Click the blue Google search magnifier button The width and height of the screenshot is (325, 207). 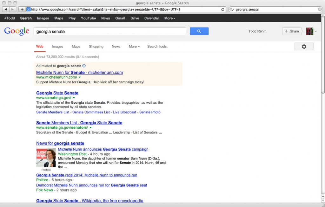pyautogui.click(x=199, y=31)
